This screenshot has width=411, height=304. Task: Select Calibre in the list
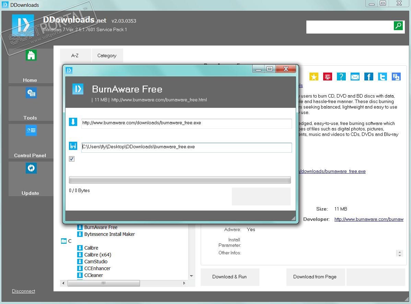coord(91,248)
